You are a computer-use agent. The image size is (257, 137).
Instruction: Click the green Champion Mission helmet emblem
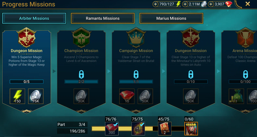click(81, 38)
